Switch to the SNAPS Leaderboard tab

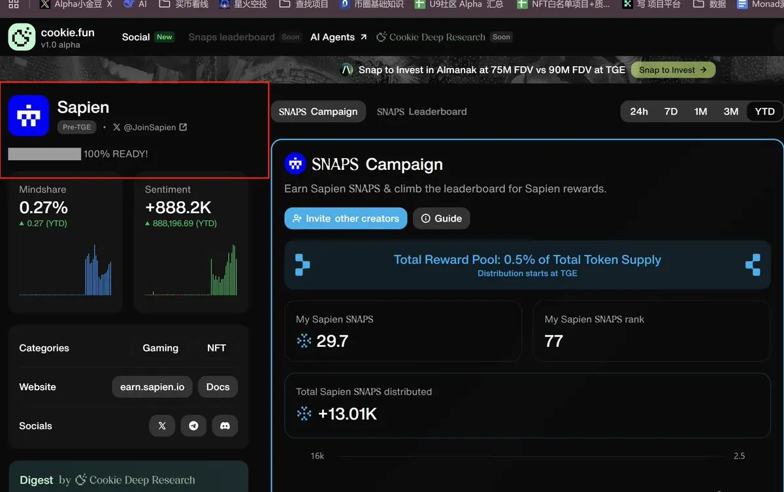coord(422,112)
